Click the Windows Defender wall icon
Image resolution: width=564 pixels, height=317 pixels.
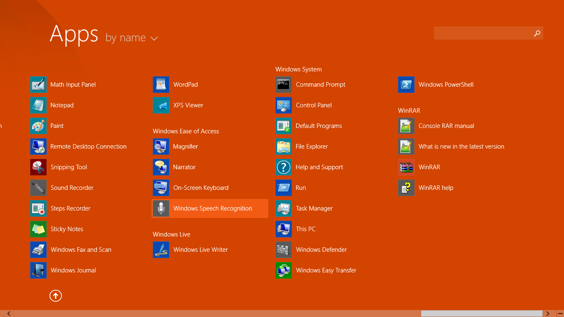point(284,250)
